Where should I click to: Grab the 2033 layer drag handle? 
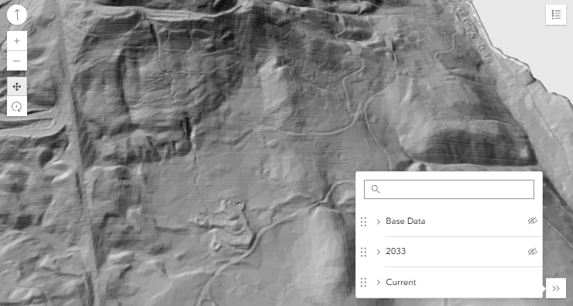[x=363, y=252]
